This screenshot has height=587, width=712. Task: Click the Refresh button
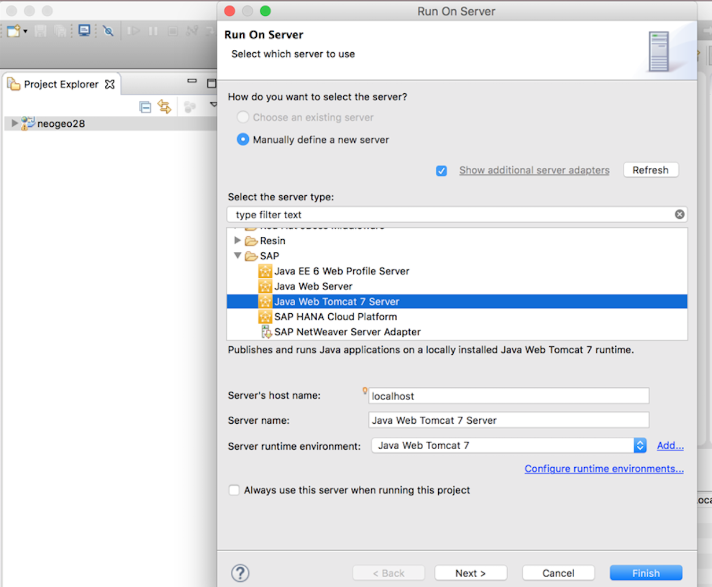point(651,170)
